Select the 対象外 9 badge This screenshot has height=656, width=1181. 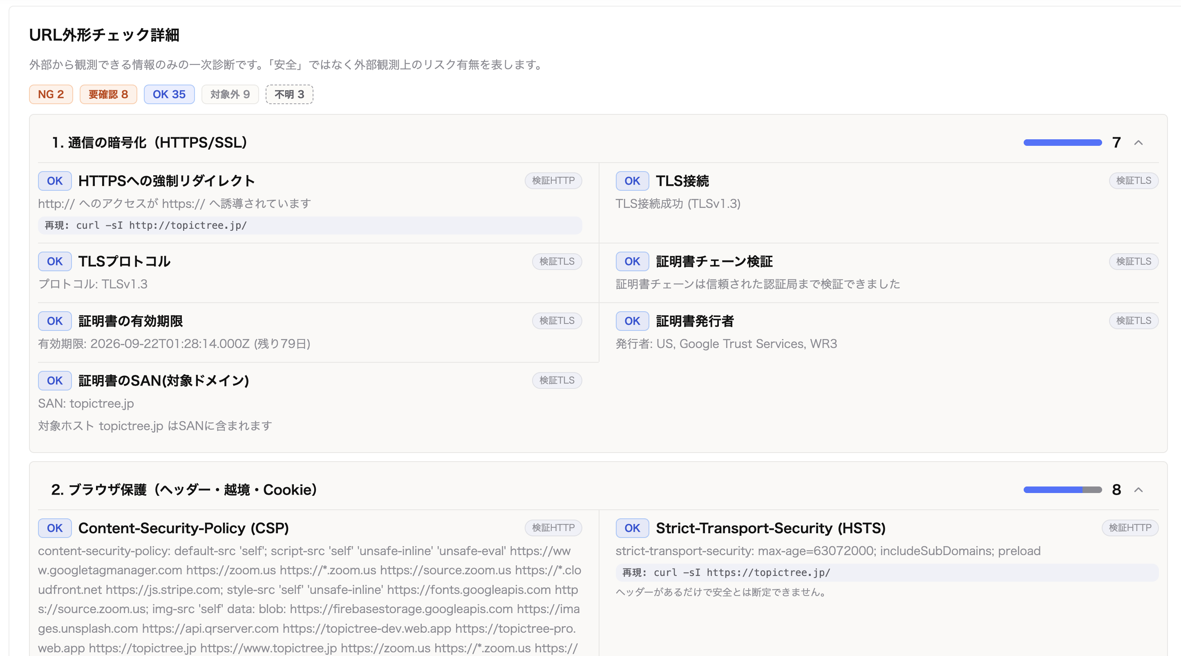click(x=230, y=94)
